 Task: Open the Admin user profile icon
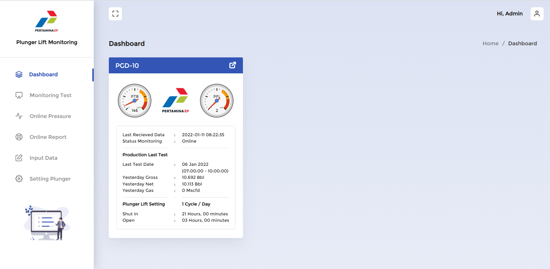pyautogui.click(x=537, y=14)
